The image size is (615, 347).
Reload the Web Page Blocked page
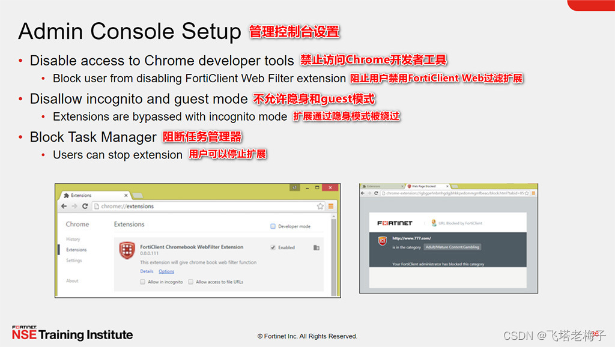tap(376, 193)
